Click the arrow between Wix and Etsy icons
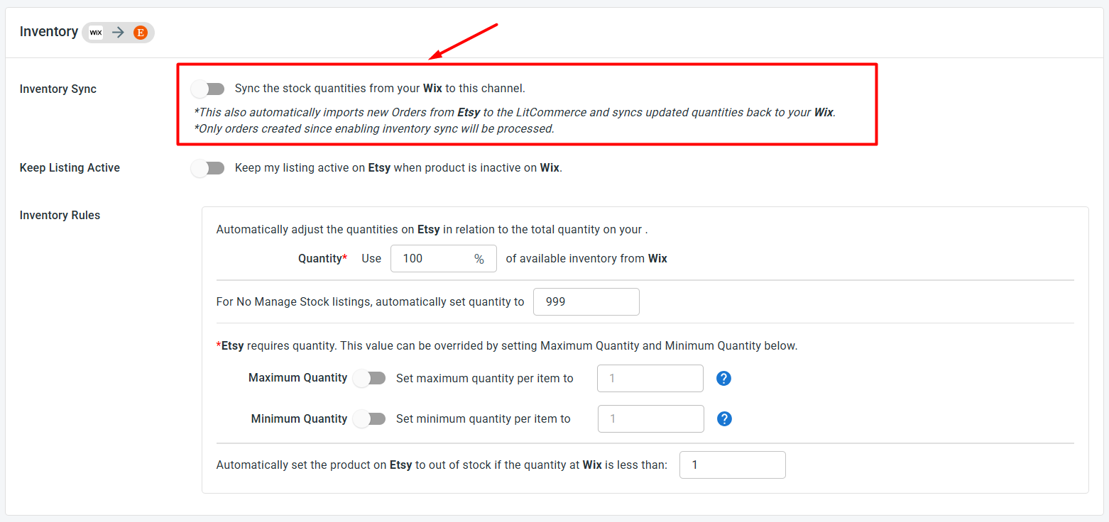This screenshot has width=1109, height=522. pyautogui.click(x=119, y=32)
